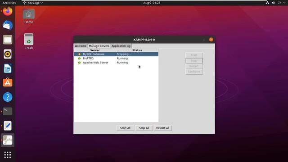Switch to the Application log tab
Screen dimensions: 288x162
121,46
